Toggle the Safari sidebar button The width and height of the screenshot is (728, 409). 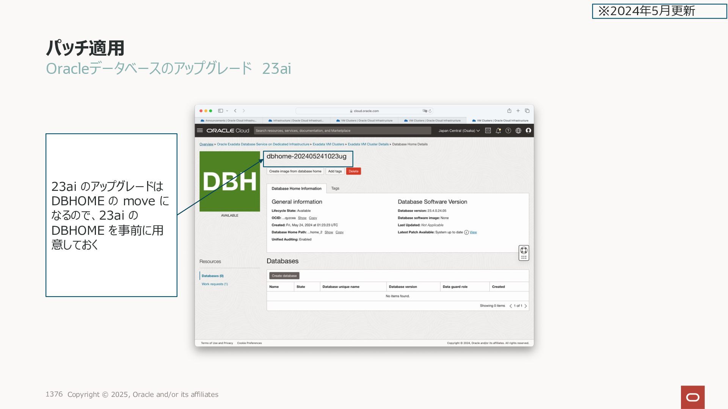(x=220, y=111)
